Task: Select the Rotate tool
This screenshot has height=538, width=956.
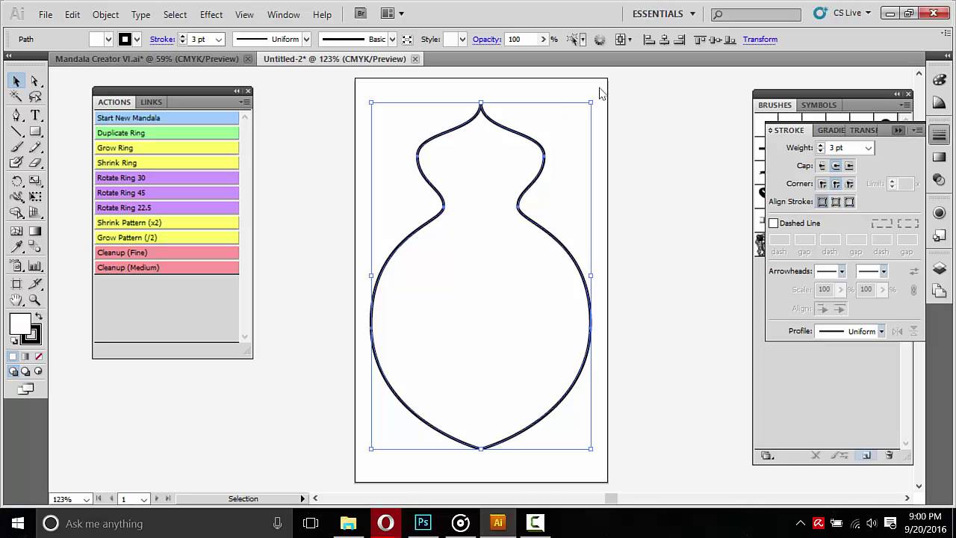Action: [16, 182]
